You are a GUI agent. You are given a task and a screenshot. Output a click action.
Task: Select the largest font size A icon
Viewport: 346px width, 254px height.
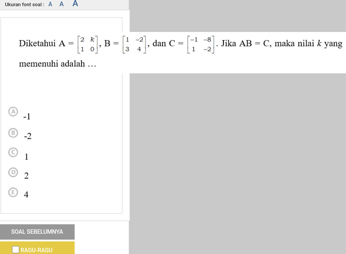(x=75, y=4)
